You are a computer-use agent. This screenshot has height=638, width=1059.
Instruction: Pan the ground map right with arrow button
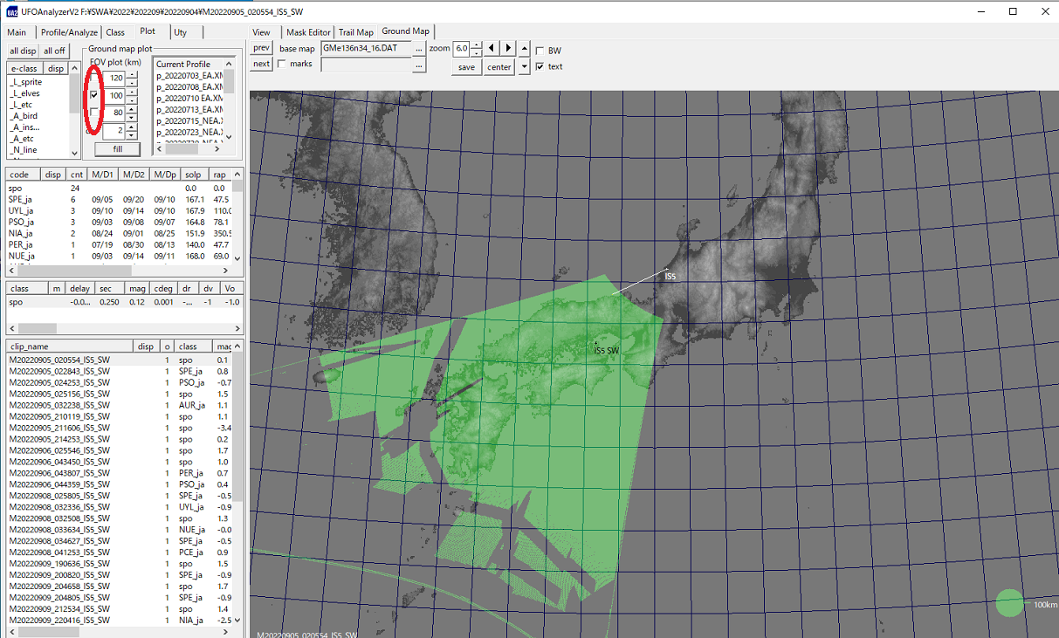509,48
